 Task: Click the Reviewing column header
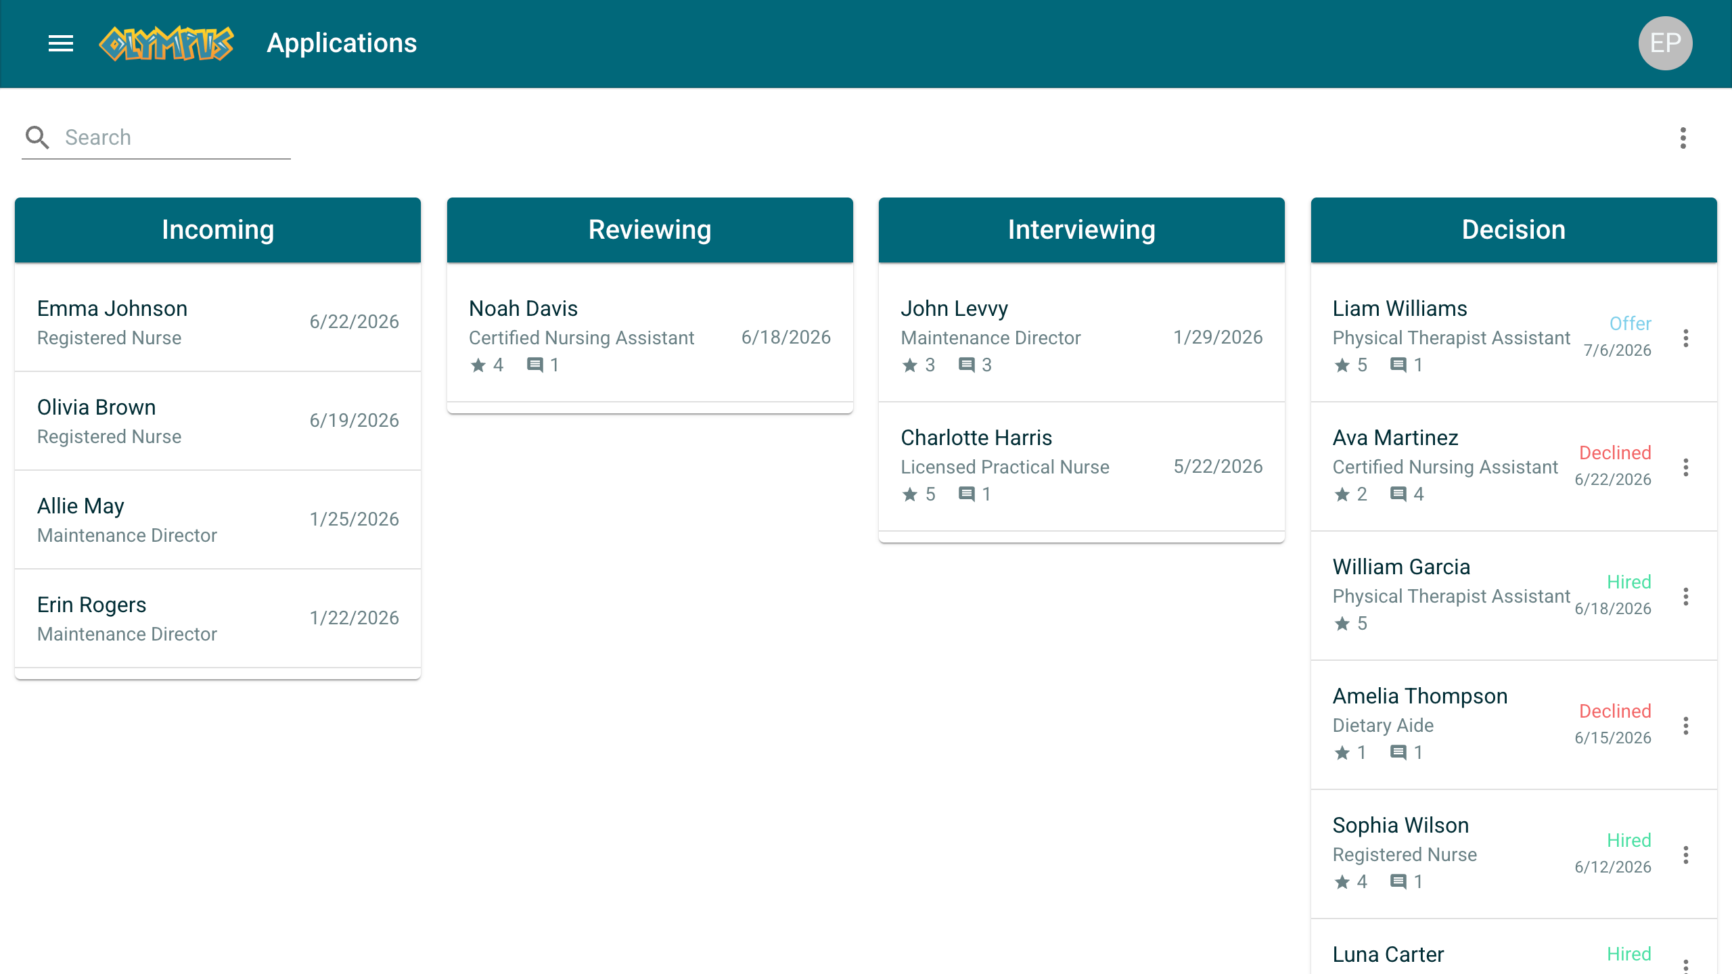point(650,230)
